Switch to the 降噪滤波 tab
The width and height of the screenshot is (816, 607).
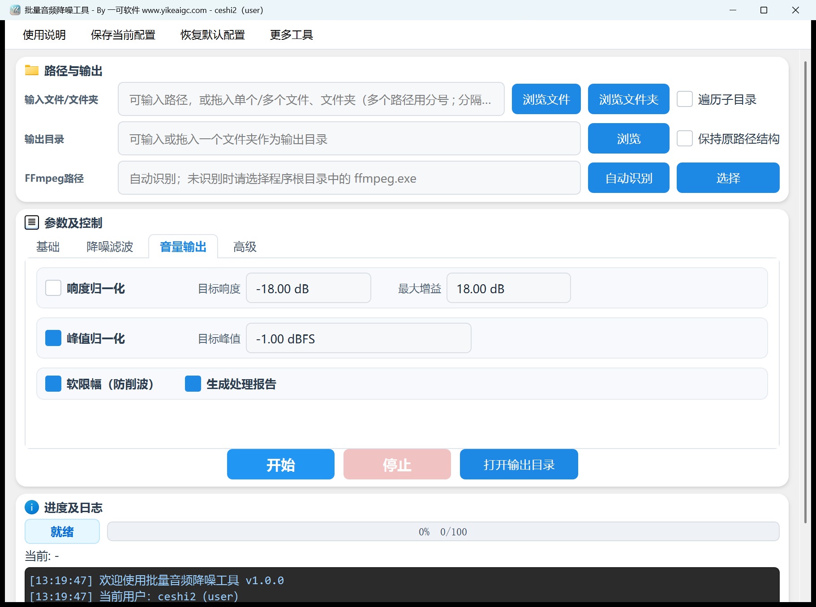110,247
